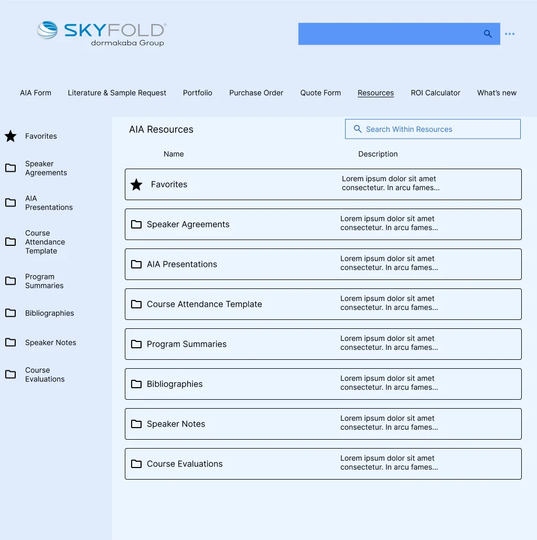
Task: Open the ROI Calculator link
Action: coord(435,92)
